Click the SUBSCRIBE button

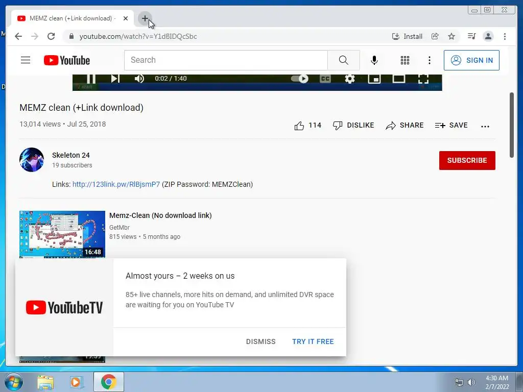(467, 160)
